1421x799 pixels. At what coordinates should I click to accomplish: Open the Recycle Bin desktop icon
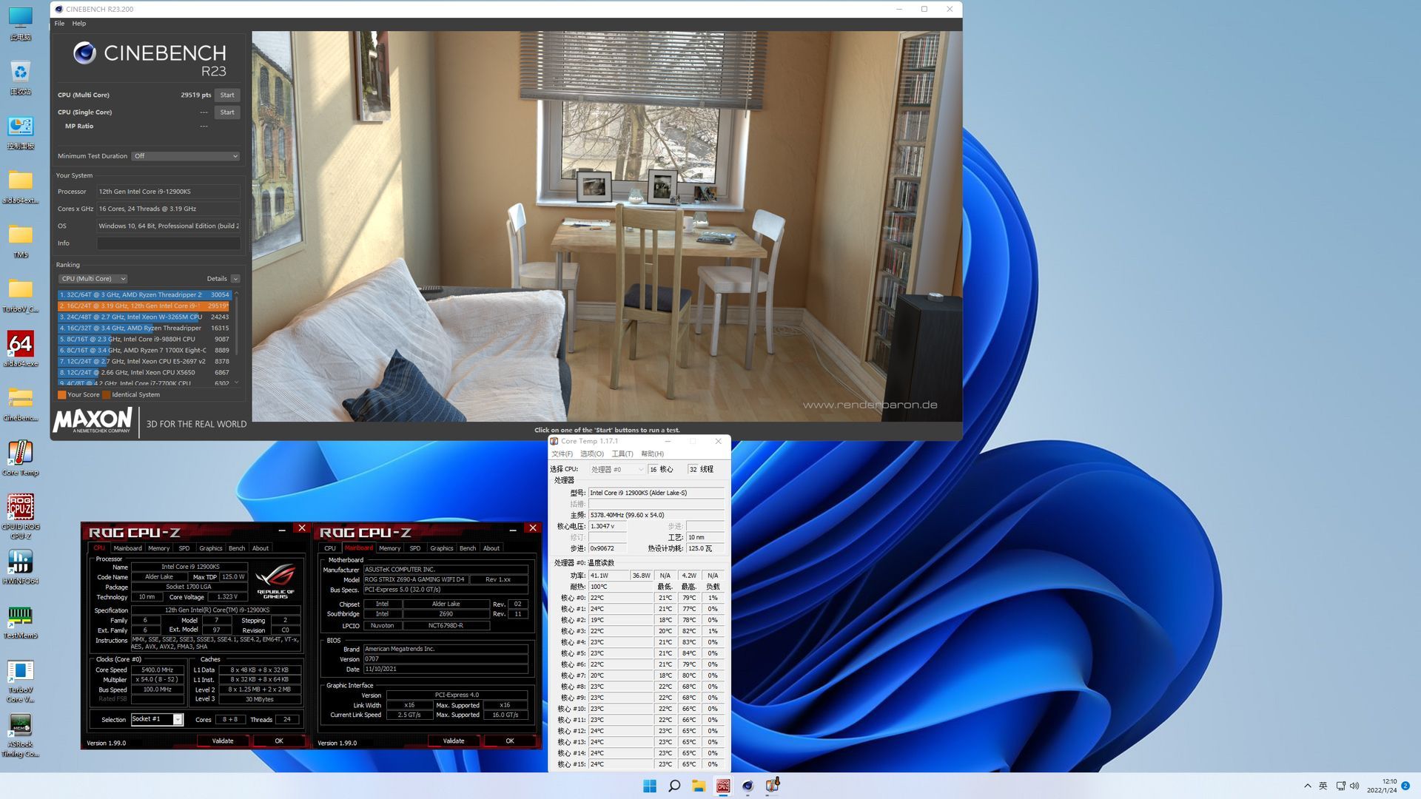coord(20,77)
